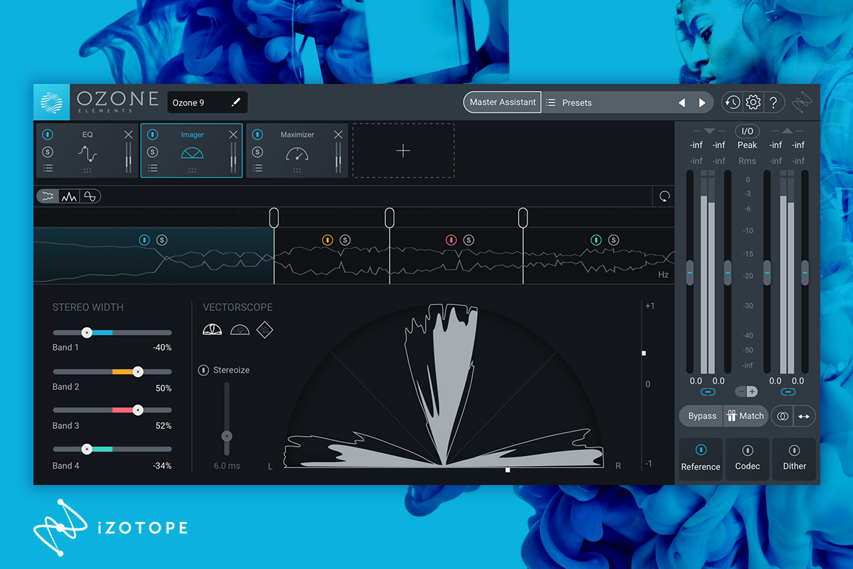This screenshot has width=853, height=569.
Task: Remove the EQ module with X
Action: click(128, 134)
